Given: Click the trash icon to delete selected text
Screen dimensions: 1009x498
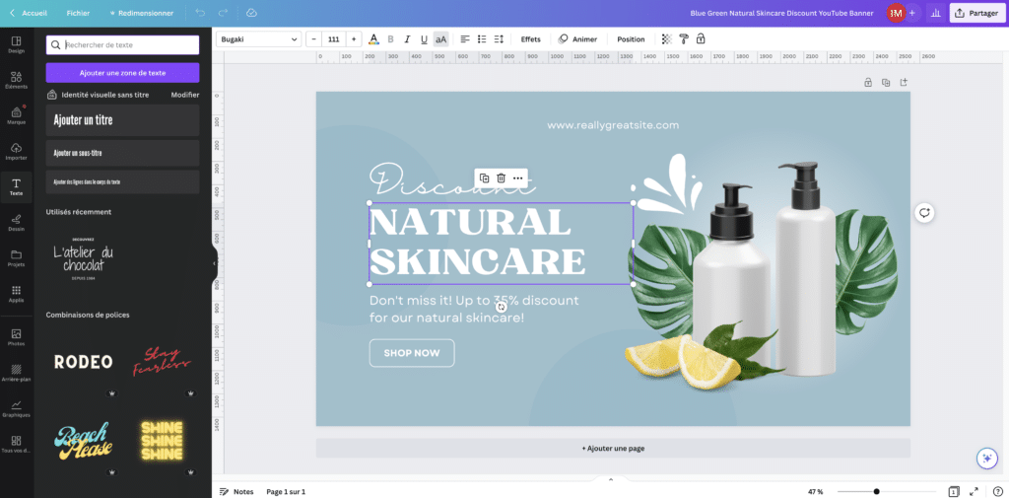Looking at the screenshot, I should pyautogui.click(x=501, y=178).
